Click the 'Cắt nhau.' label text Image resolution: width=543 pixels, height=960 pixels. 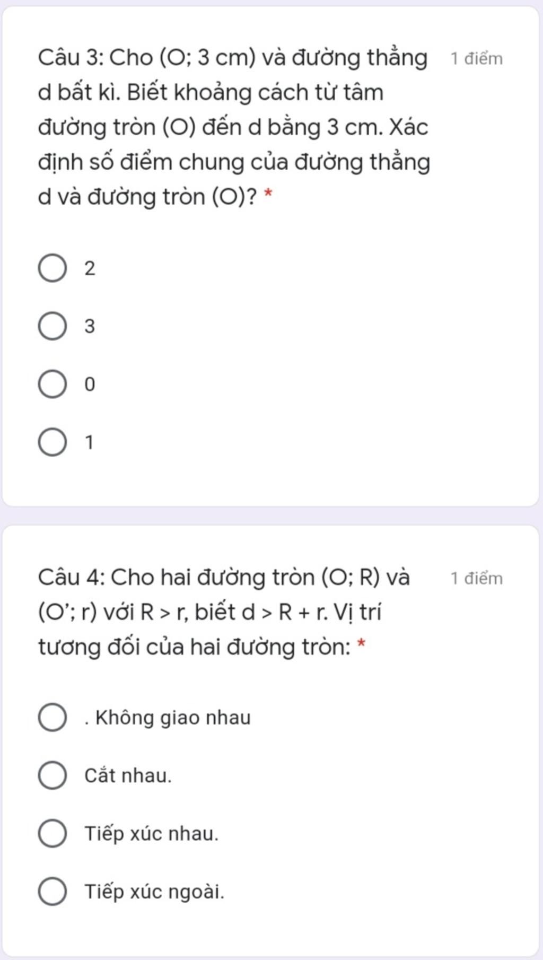pos(128,775)
